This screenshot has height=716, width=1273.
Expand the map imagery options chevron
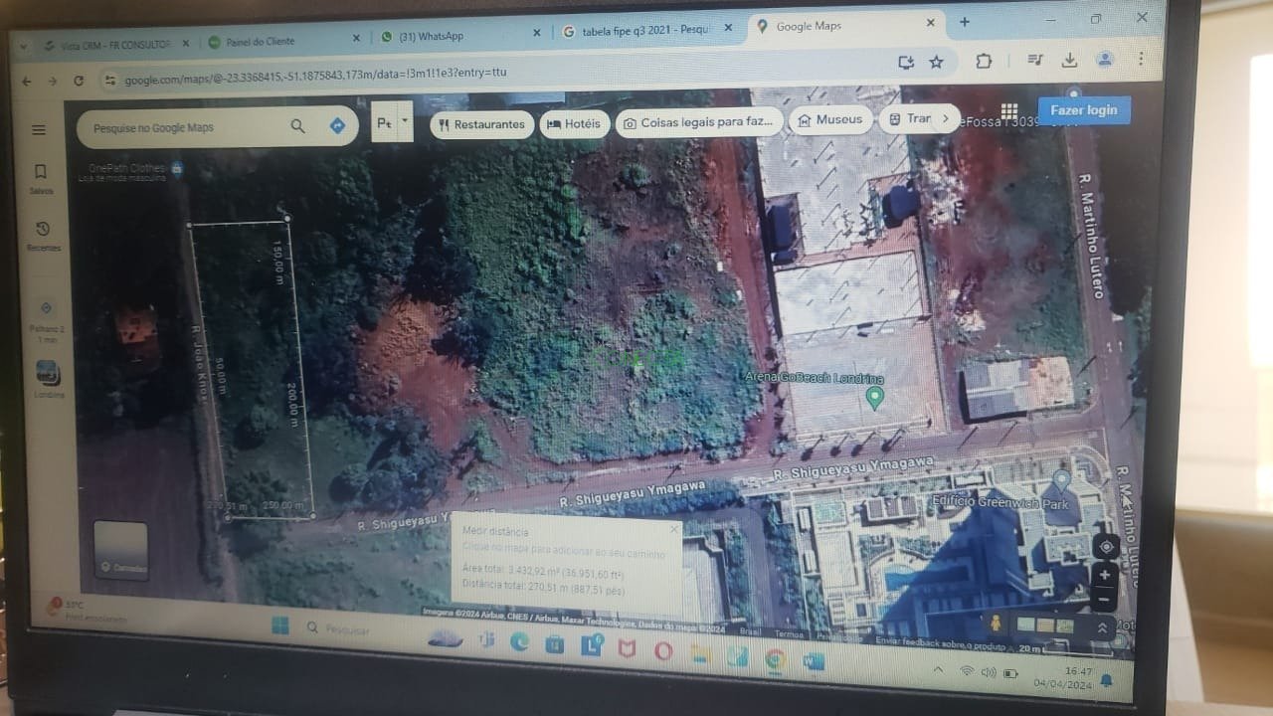point(1102,627)
